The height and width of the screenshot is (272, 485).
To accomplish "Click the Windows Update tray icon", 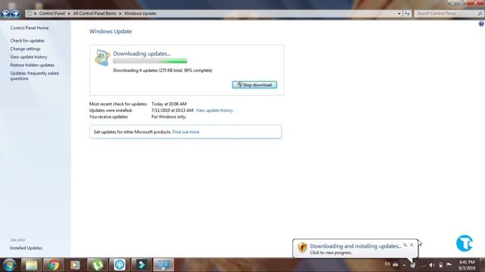I will point(412,265).
